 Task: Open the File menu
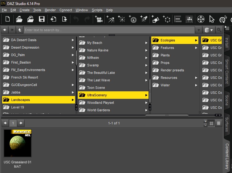(x=4, y=10)
